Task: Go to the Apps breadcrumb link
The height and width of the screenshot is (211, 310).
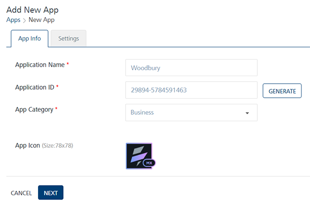Action: [x=13, y=20]
